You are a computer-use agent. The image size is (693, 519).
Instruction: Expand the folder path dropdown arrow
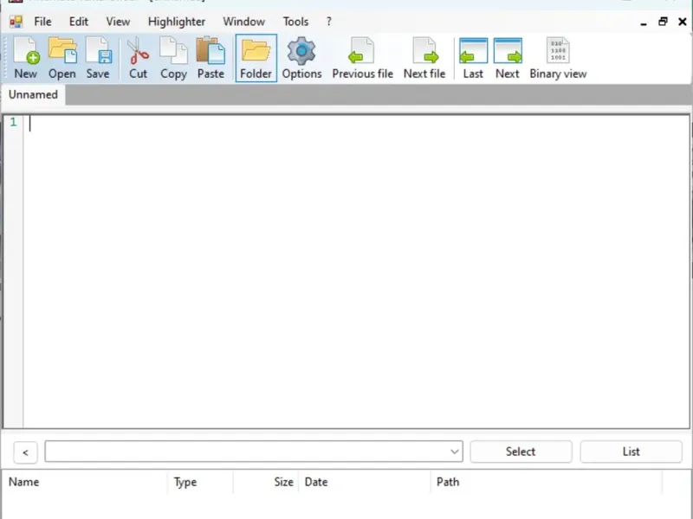click(454, 452)
